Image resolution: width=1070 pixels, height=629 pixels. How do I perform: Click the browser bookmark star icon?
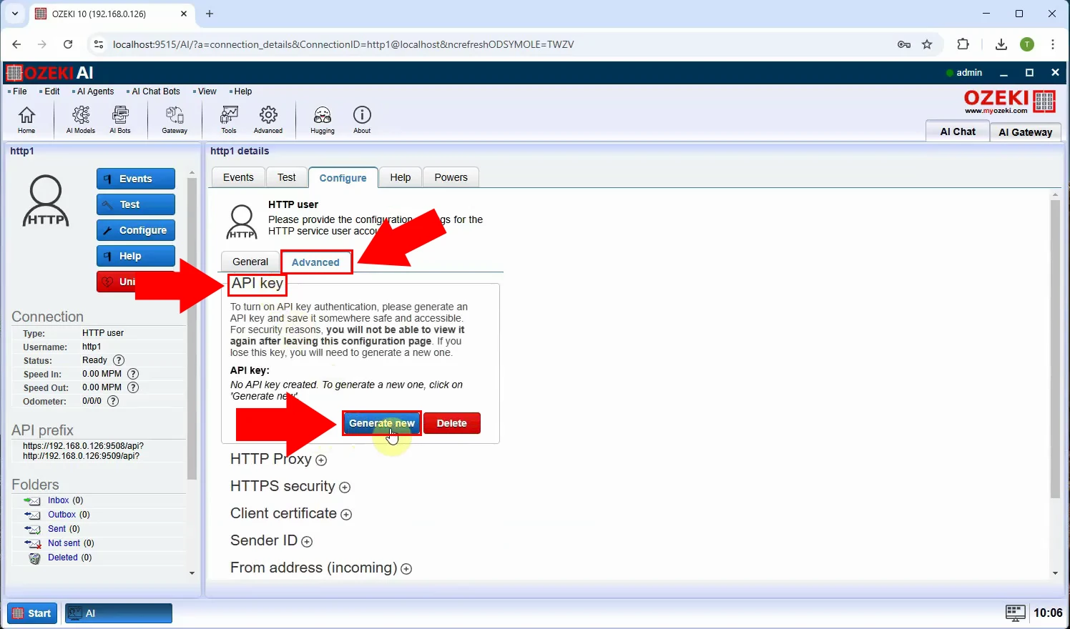click(927, 44)
